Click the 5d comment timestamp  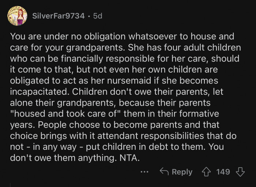pyautogui.click(x=98, y=16)
